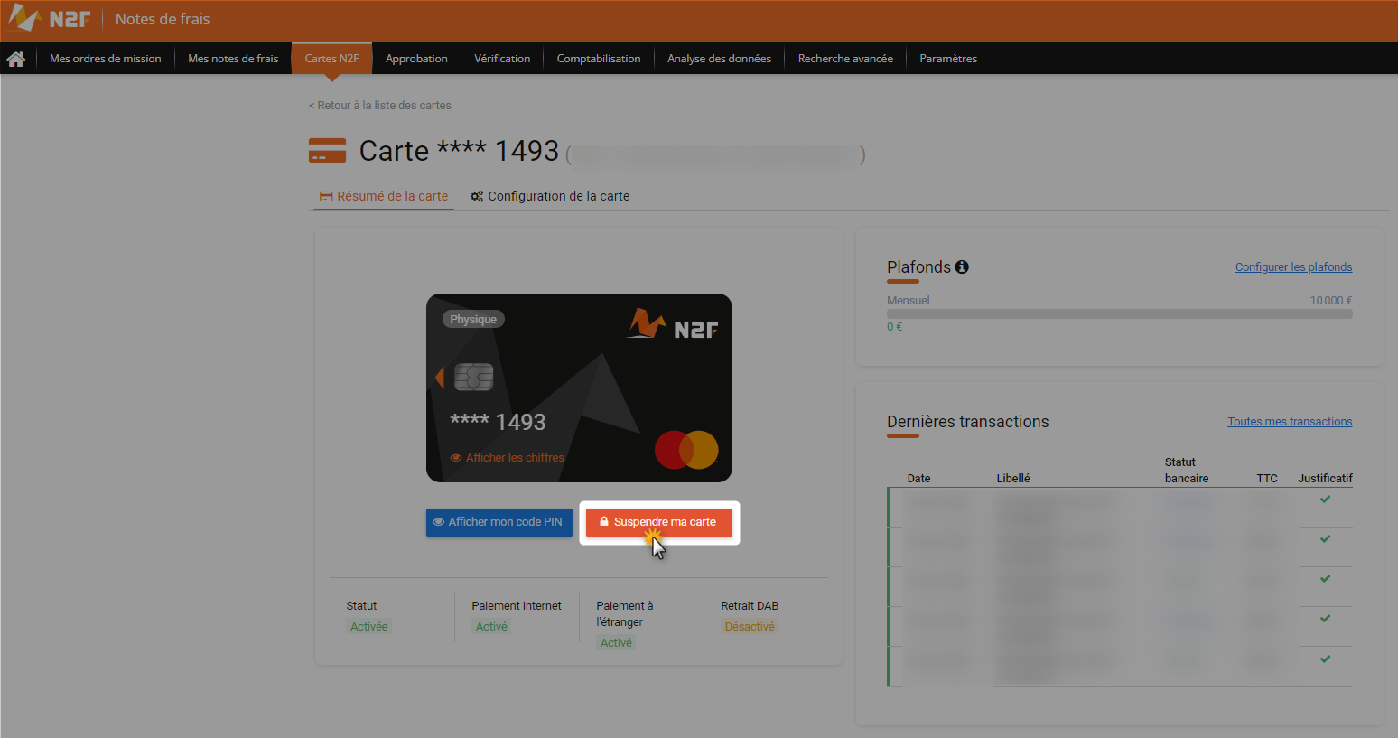Open Mes notes de frais menu
The height and width of the screenshot is (738, 1398).
click(x=233, y=59)
